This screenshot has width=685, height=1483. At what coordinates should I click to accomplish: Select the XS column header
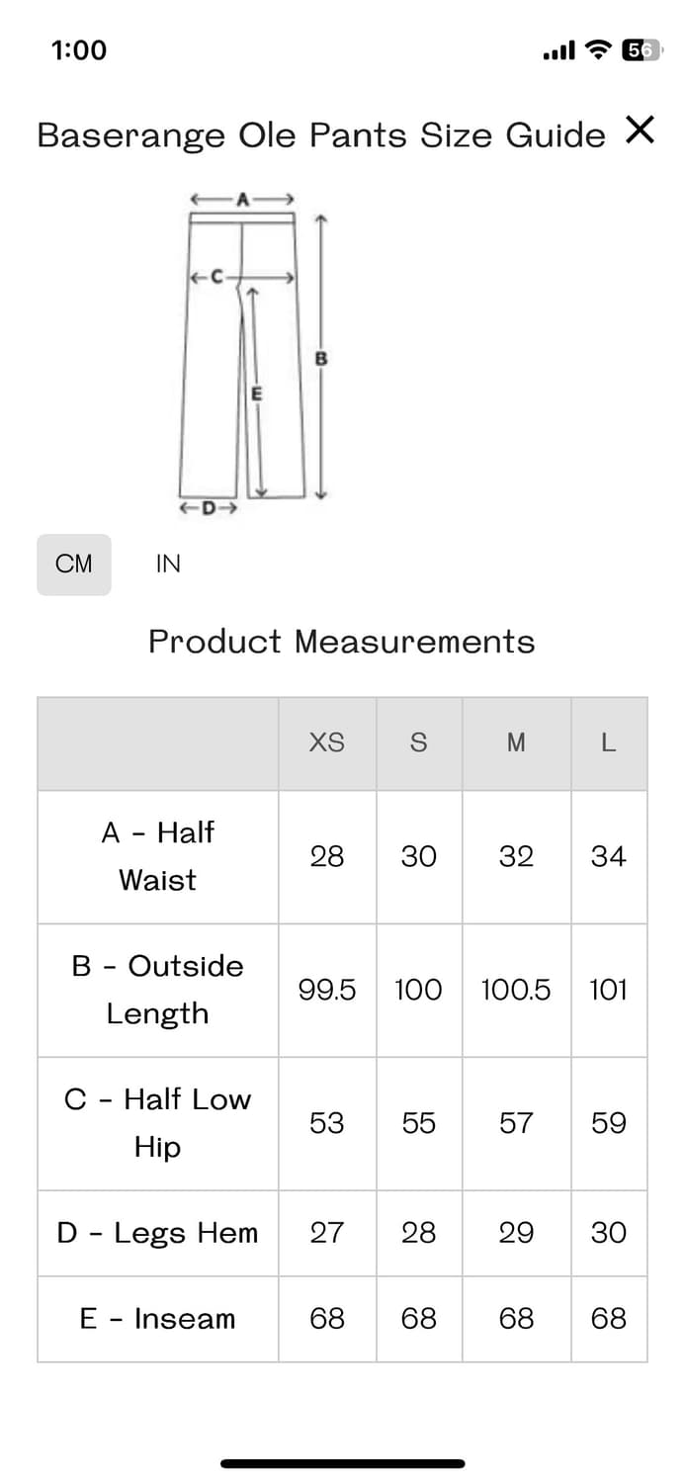click(327, 743)
